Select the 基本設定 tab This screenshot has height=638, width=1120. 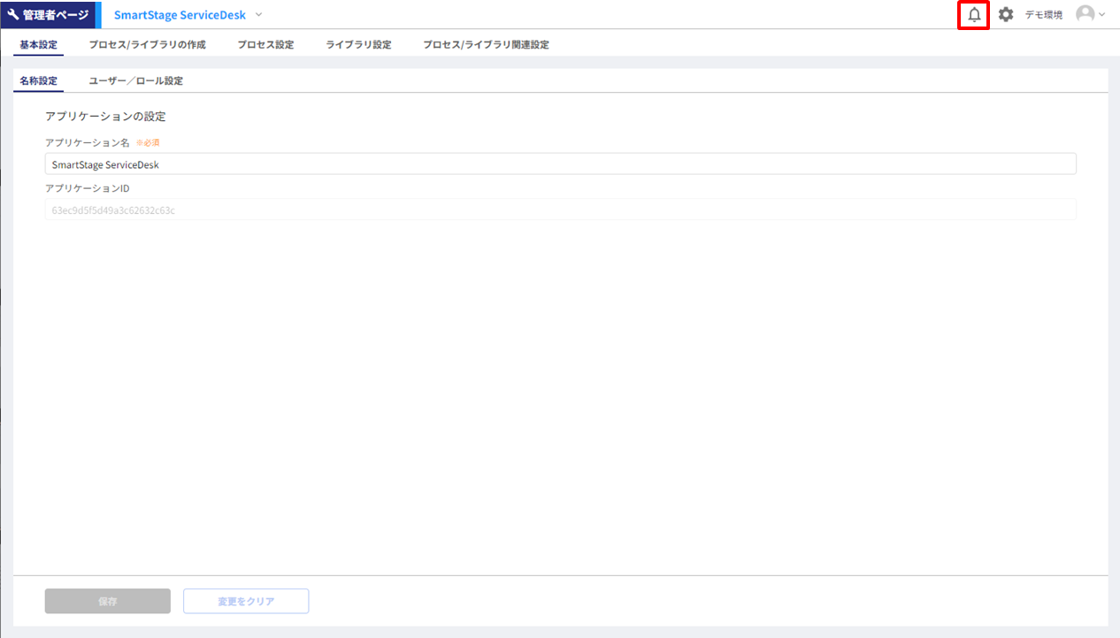38,44
